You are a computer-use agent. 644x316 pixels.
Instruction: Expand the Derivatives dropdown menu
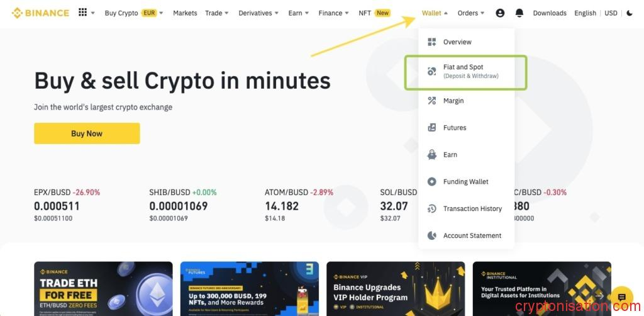click(258, 13)
